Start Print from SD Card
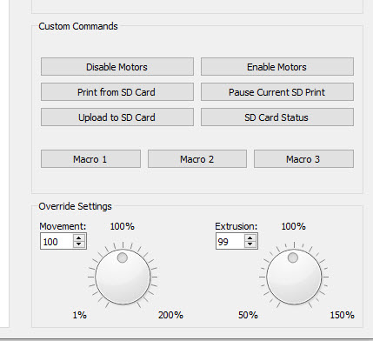This screenshot has width=373, height=341. point(117,92)
